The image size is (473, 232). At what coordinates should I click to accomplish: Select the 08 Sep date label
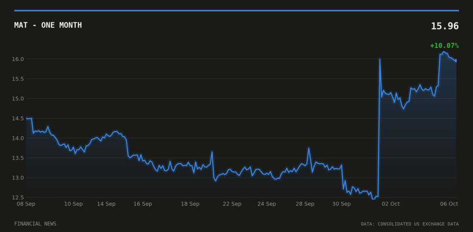click(x=26, y=204)
